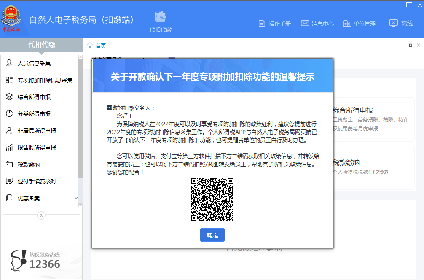Click the 纳税服务热线 hotline face icon
424x280 pixels.
click(x=19, y=260)
